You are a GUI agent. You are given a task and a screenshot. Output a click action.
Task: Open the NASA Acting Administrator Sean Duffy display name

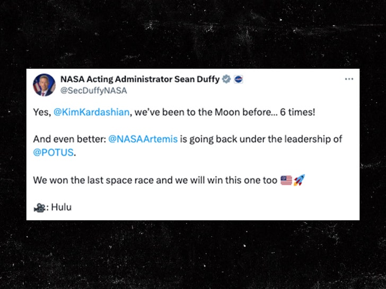click(x=139, y=79)
